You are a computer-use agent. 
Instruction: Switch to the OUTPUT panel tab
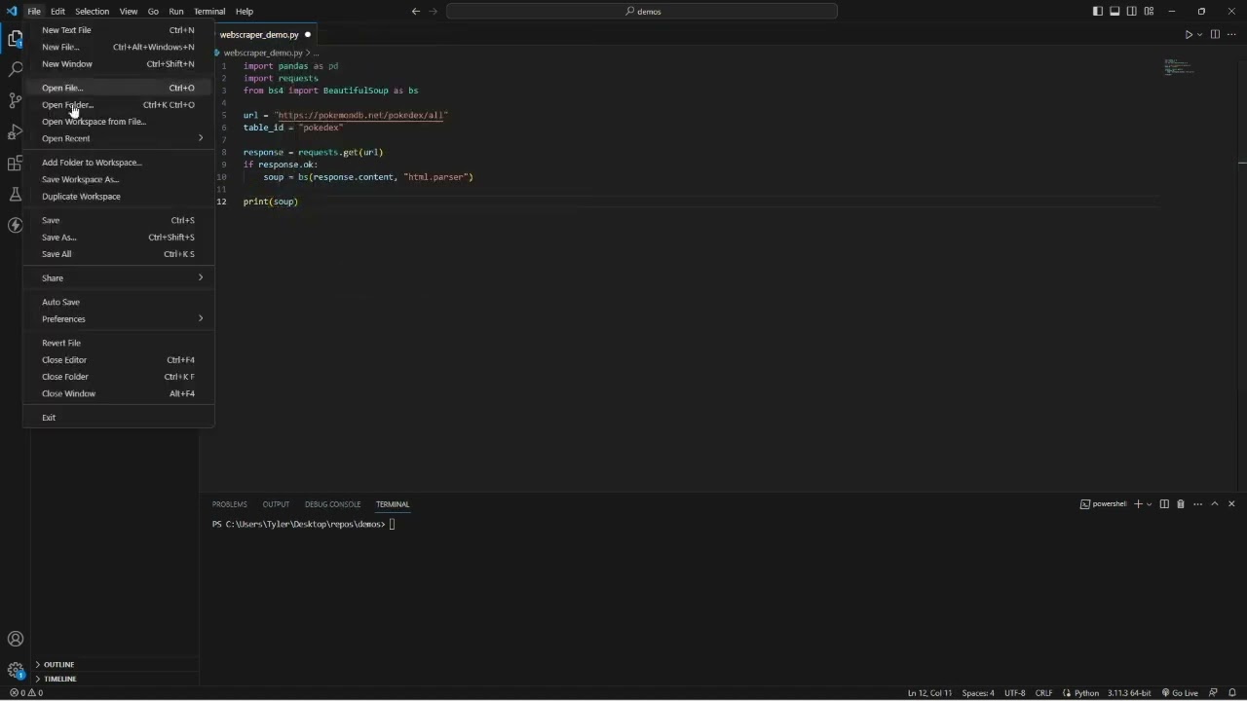(276, 504)
